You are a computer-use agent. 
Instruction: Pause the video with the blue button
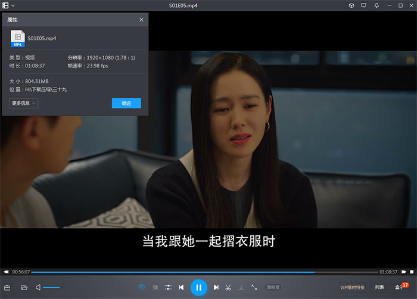coord(198,287)
